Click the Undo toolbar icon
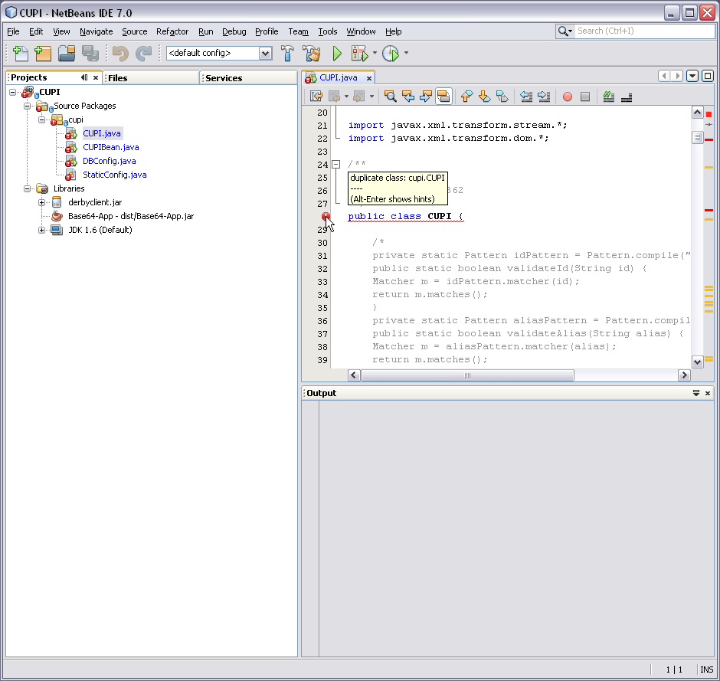 [x=120, y=54]
